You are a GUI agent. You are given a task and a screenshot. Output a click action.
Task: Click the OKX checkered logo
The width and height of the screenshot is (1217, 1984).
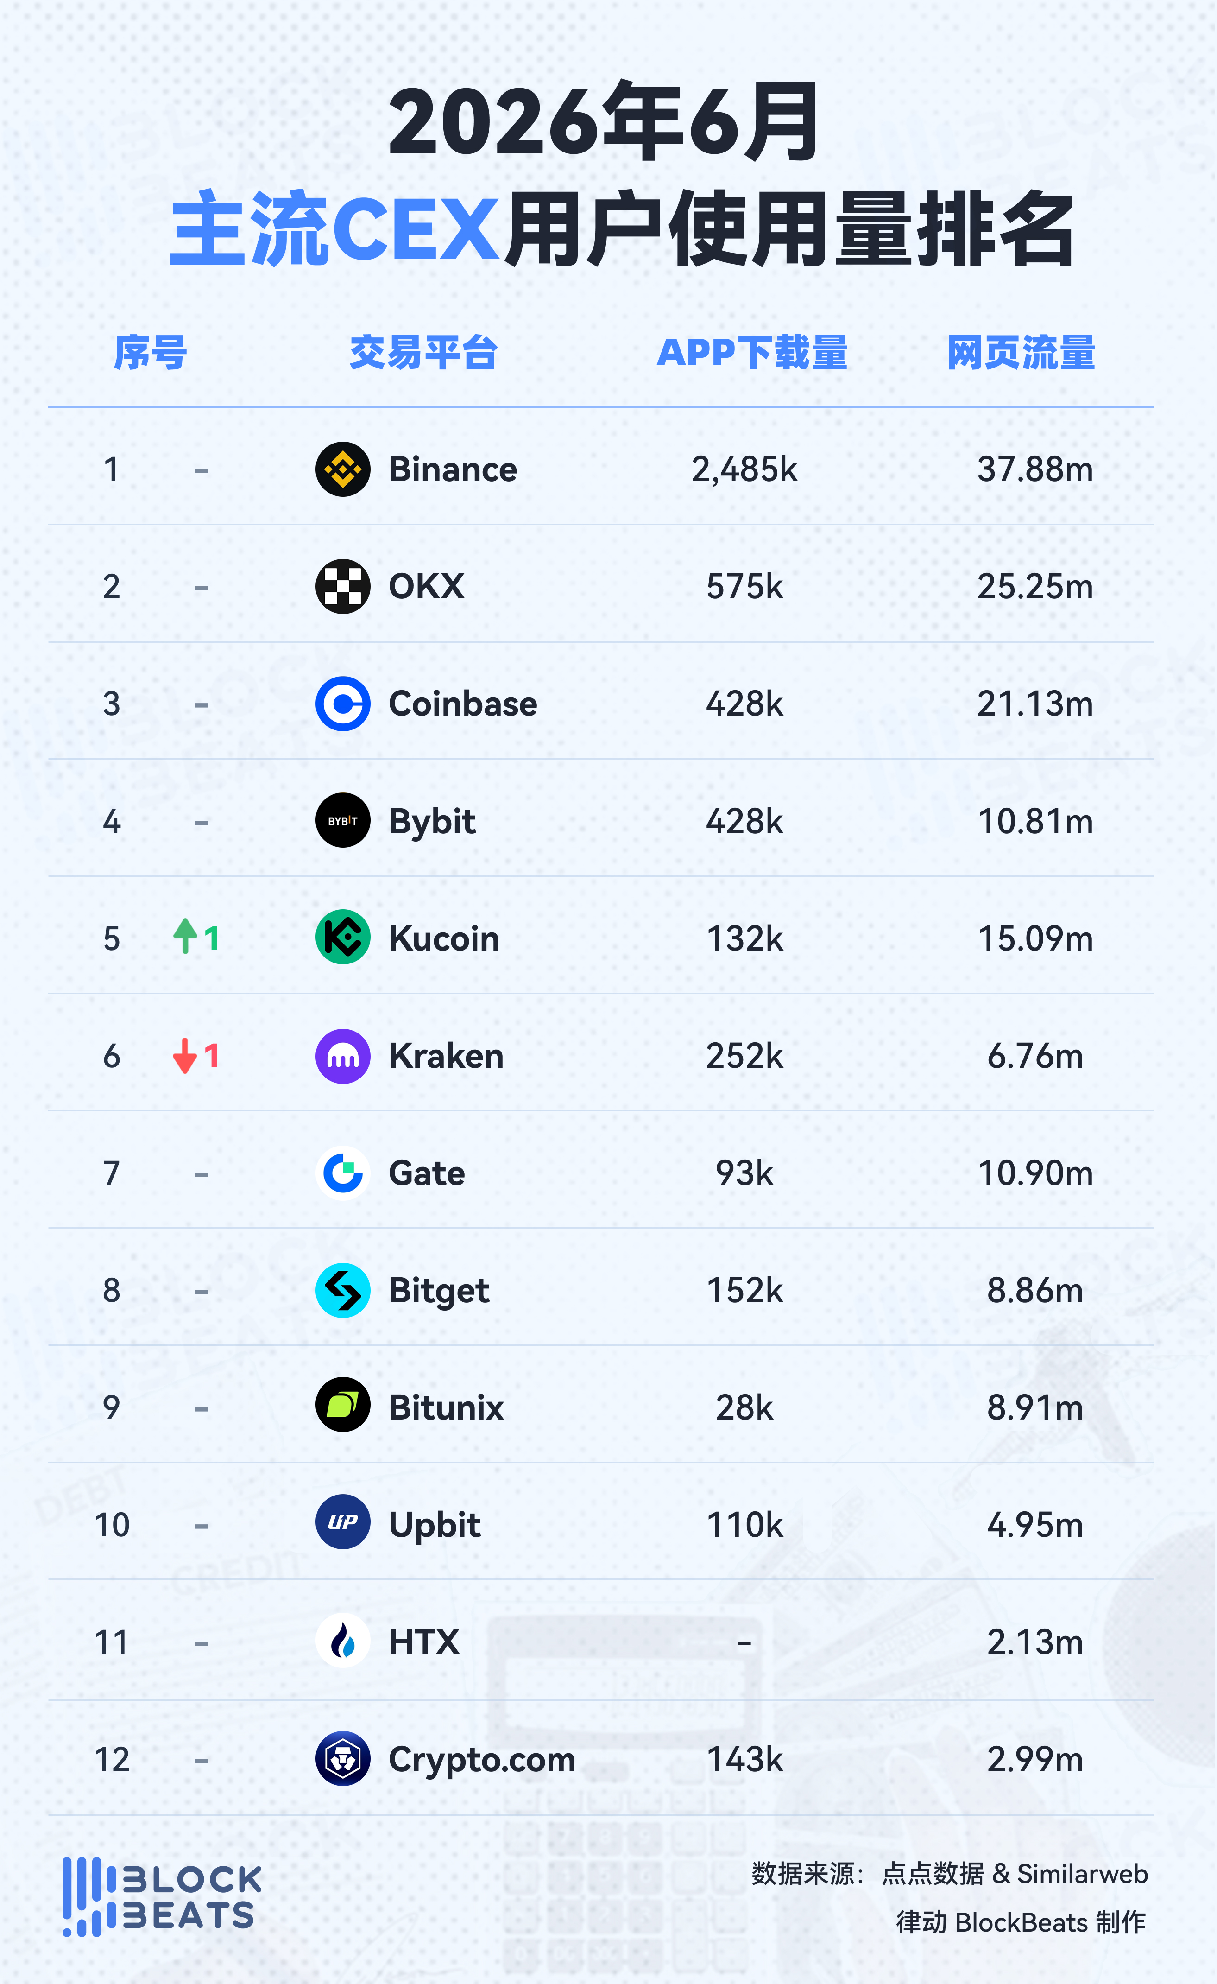343,586
